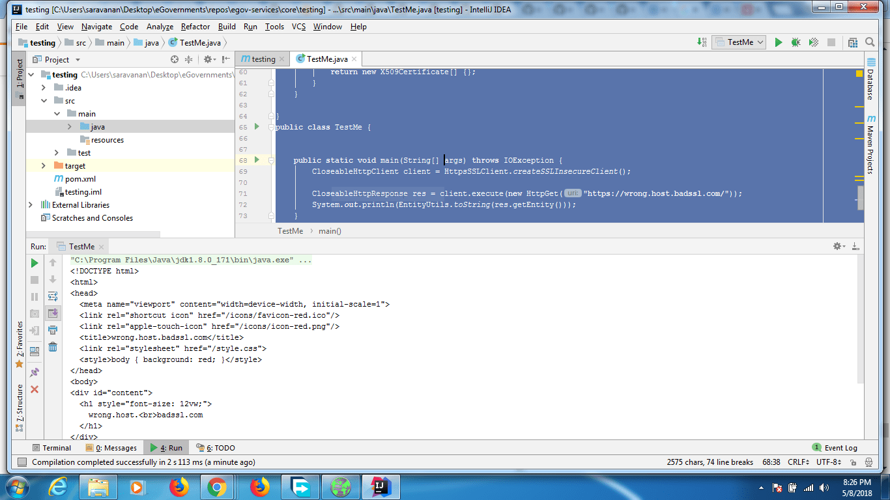The width and height of the screenshot is (890, 500).
Task: Change CRLF line separator setting
Action: 798,462
